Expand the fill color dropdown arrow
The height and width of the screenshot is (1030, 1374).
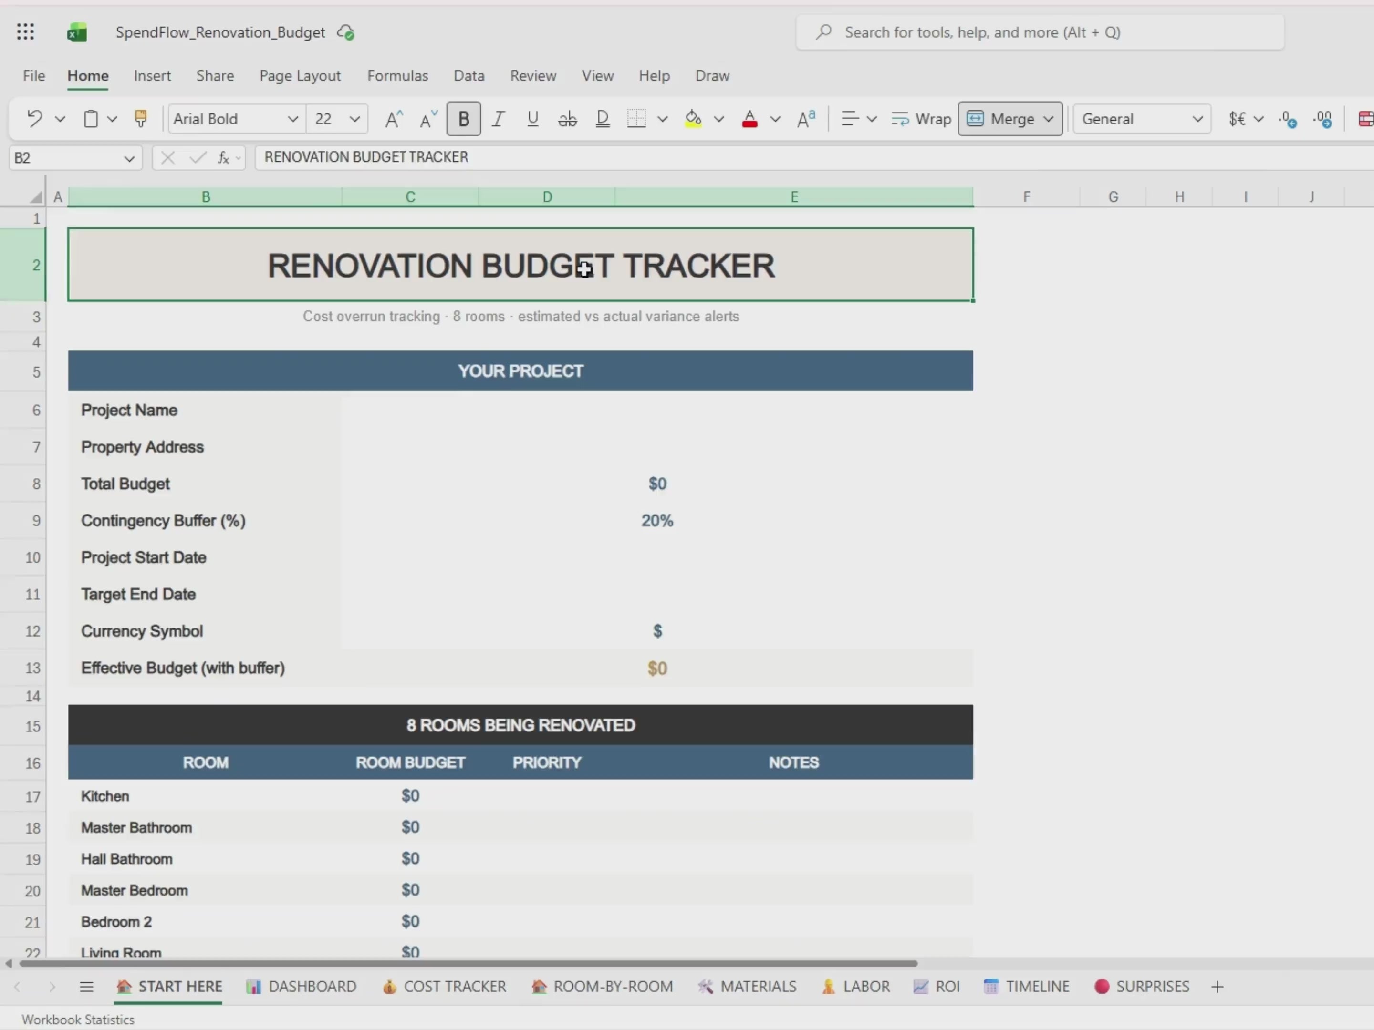tap(718, 119)
